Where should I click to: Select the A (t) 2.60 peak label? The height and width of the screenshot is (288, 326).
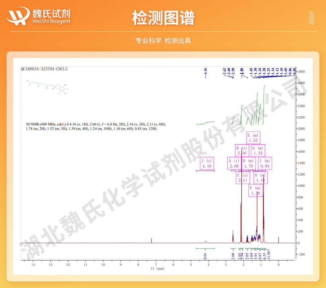234,163
